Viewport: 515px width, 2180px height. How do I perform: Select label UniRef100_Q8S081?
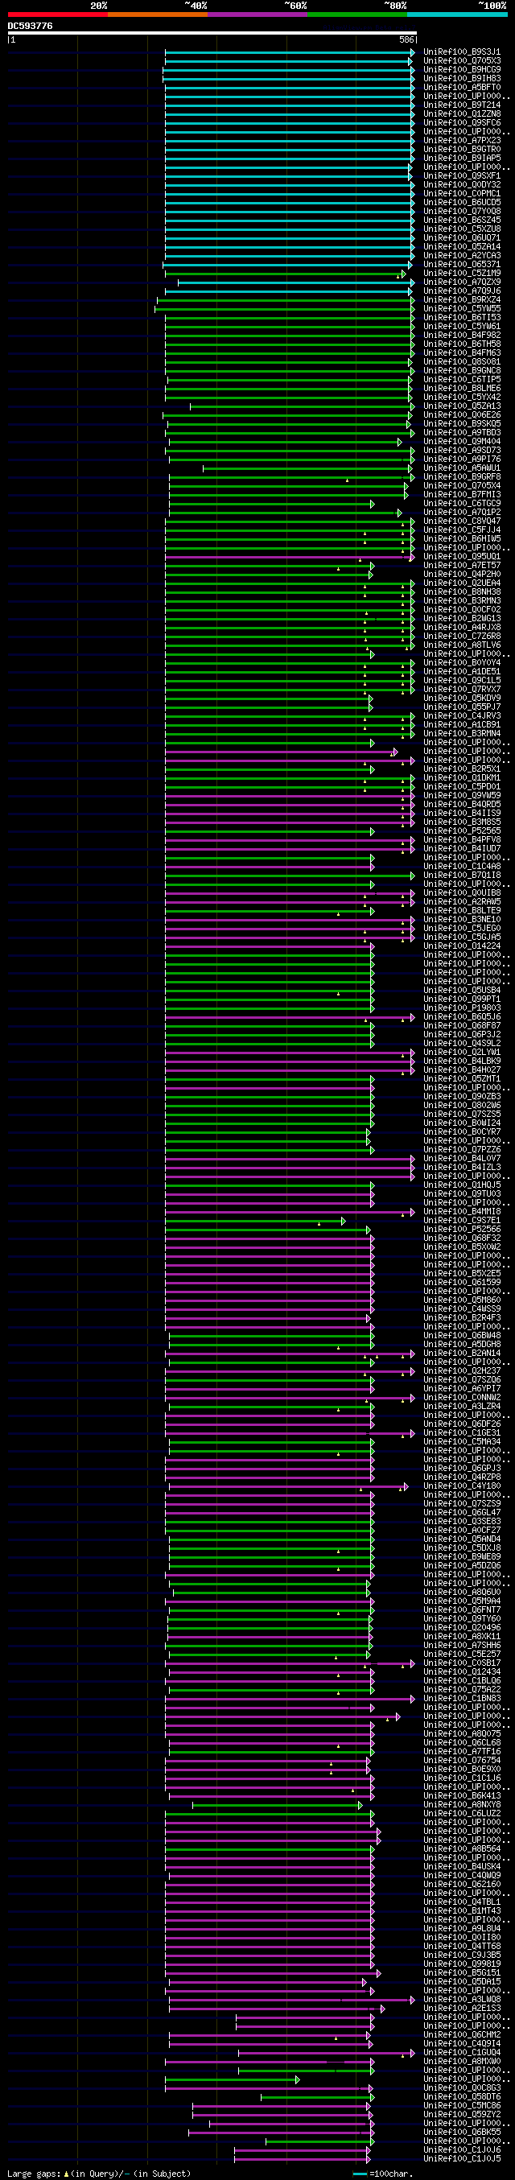tap(462, 362)
